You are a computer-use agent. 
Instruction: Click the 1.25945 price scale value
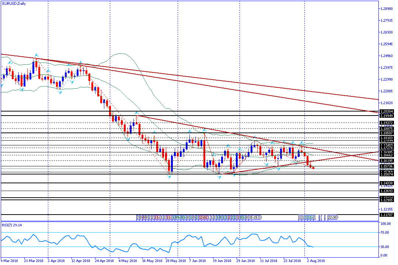point(387,44)
